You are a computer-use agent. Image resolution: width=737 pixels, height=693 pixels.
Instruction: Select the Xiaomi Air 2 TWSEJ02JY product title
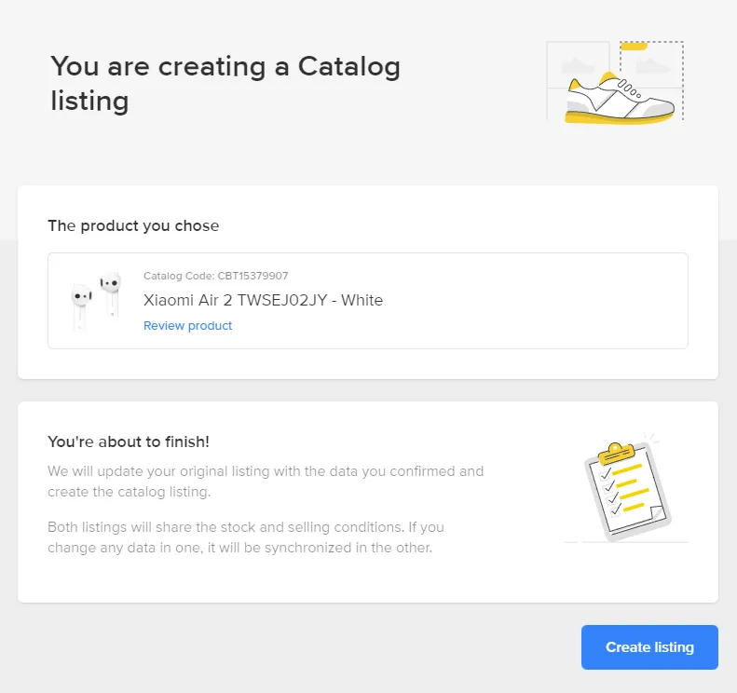(x=263, y=300)
